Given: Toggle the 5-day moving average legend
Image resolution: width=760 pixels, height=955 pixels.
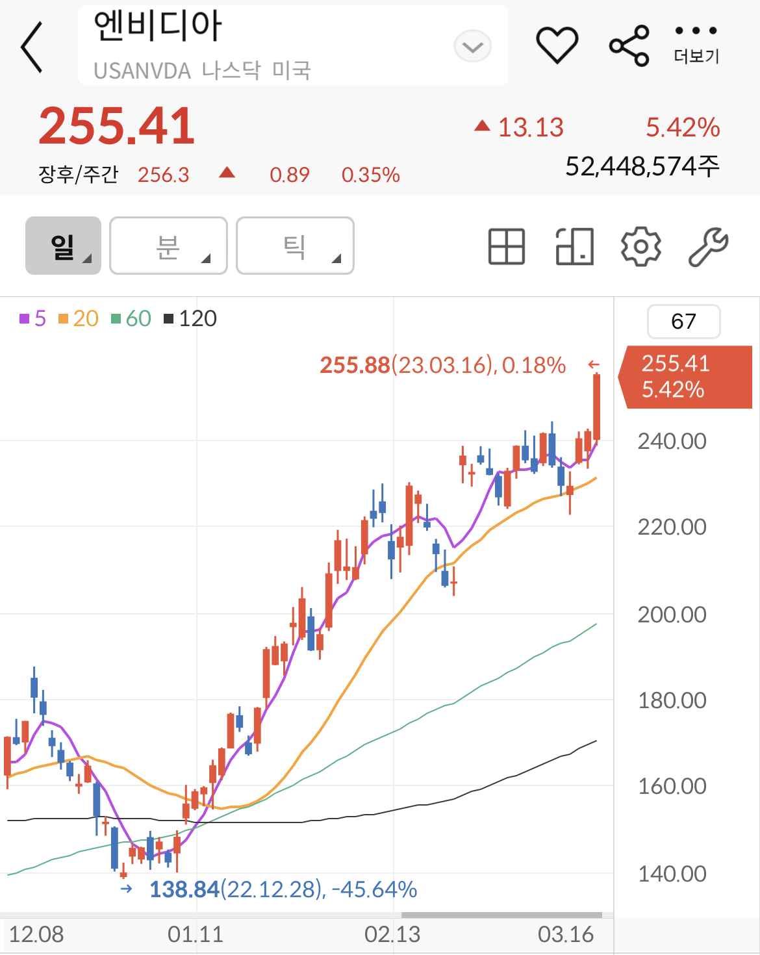Looking at the screenshot, I should (32, 318).
